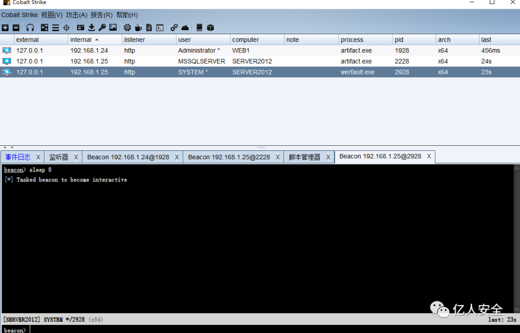
Task: Click the chain link host file icon
Action: pyautogui.click(x=174, y=28)
